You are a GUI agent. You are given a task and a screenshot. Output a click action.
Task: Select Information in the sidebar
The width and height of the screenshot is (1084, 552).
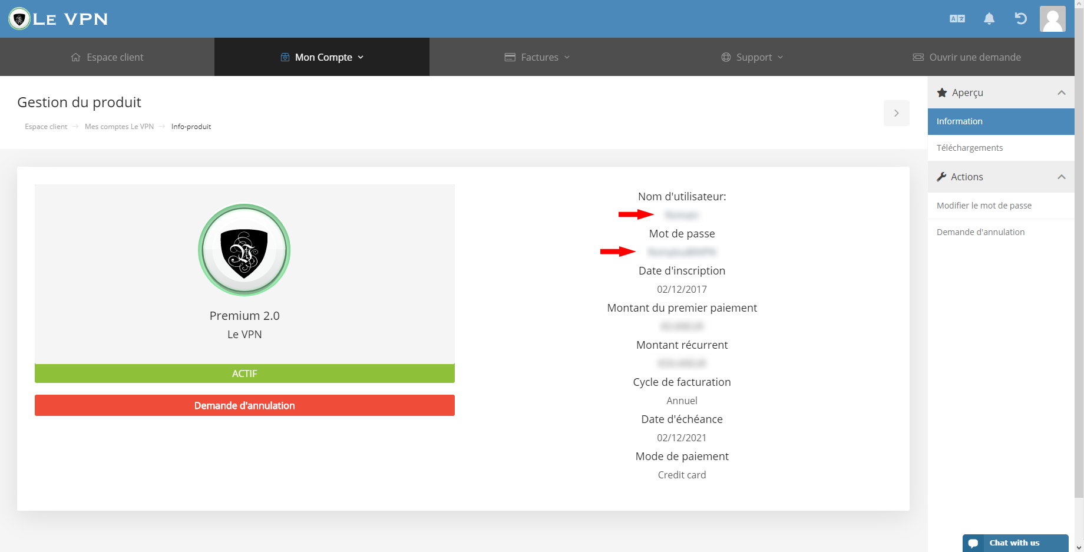pos(1001,121)
